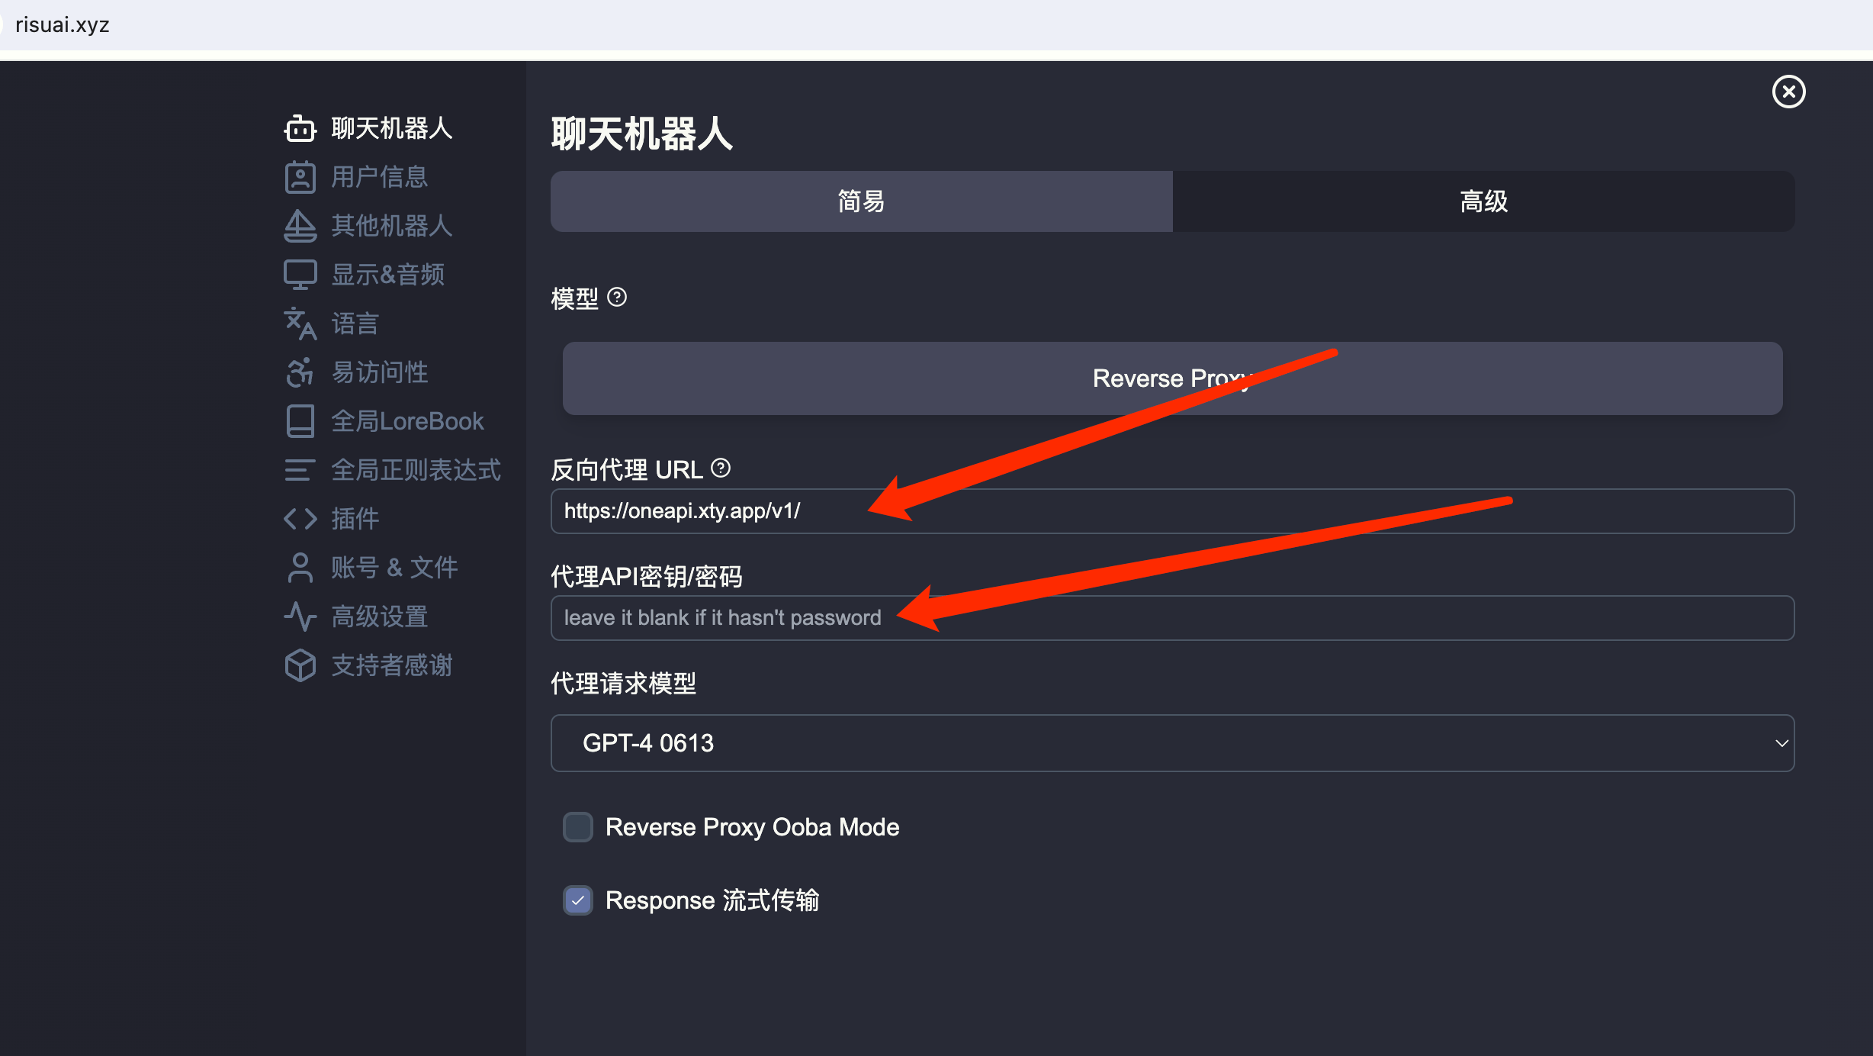Open 高级设置 in the sidebar
1873x1056 pixels.
click(300, 616)
